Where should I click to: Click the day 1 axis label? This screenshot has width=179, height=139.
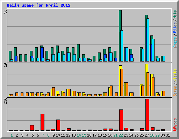coord(12,135)
